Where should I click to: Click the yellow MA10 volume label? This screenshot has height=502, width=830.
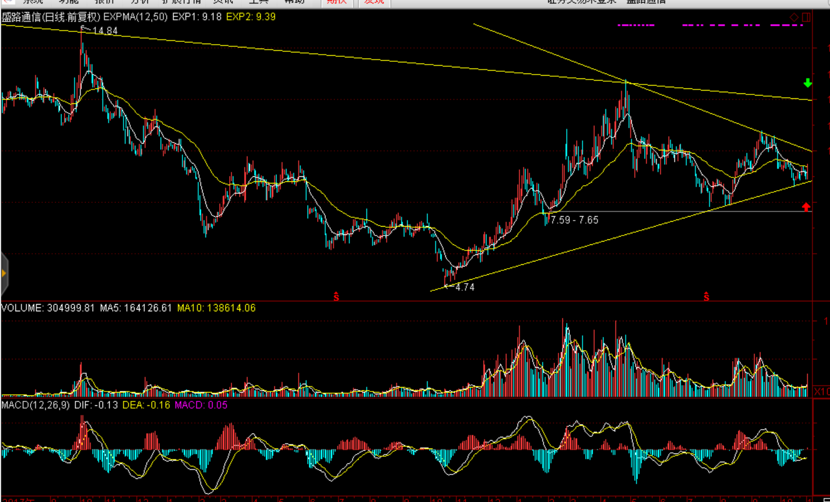[216, 308]
